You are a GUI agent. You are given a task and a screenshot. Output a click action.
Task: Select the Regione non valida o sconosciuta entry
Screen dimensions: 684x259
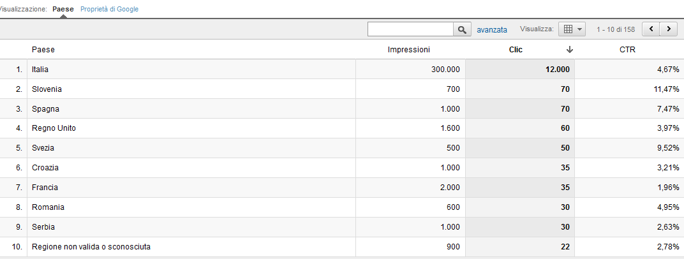click(x=91, y=246)
